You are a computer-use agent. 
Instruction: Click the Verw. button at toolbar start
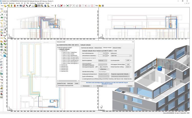pos(2,5)
